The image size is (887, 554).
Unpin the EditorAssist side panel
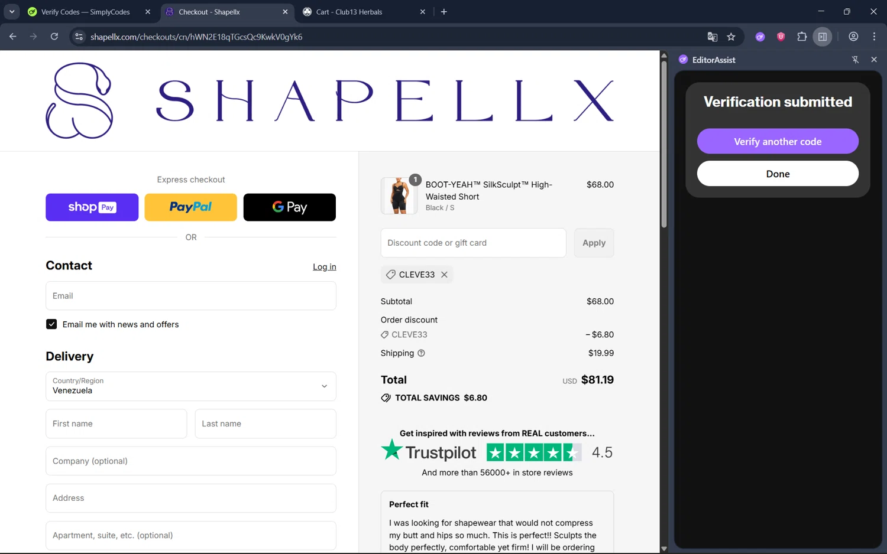click(x=855, y=60)
